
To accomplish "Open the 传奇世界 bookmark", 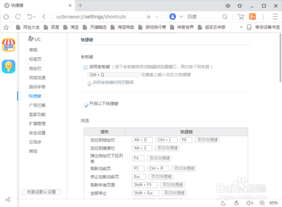I will [x=182, y=28].
